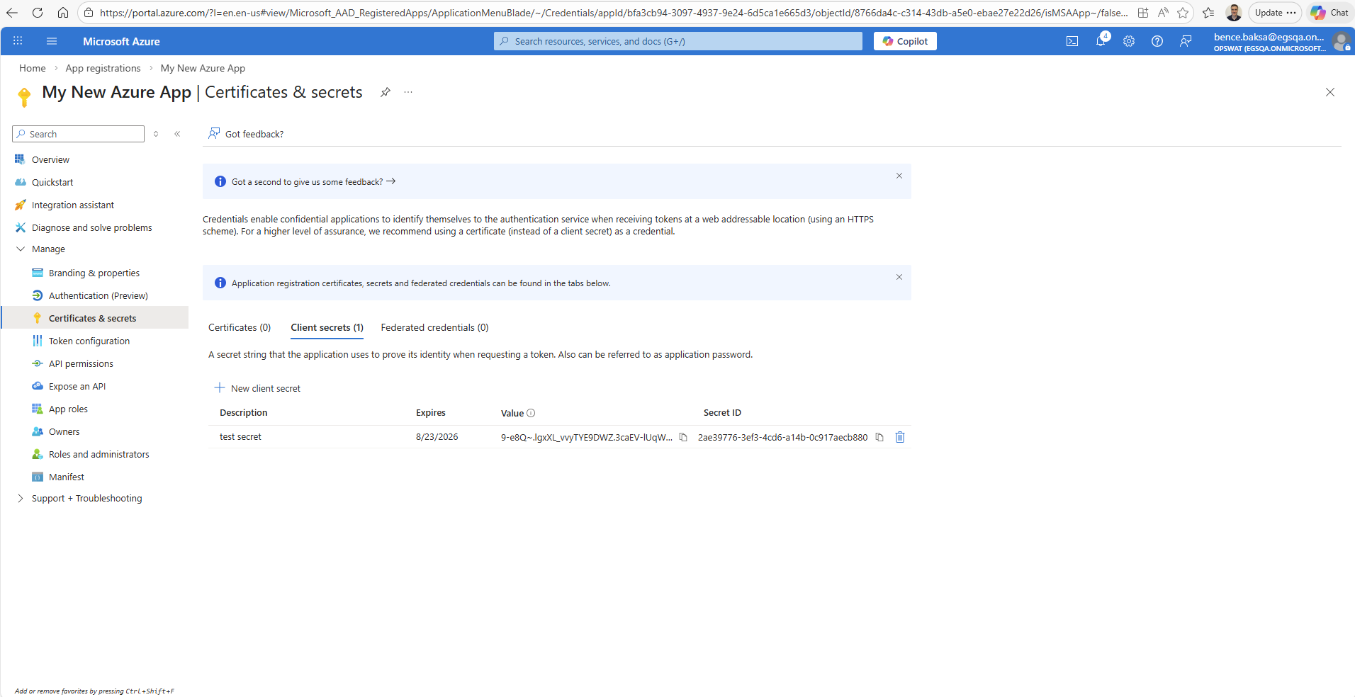
Task: Go to the browser home page
Action: 63,13
